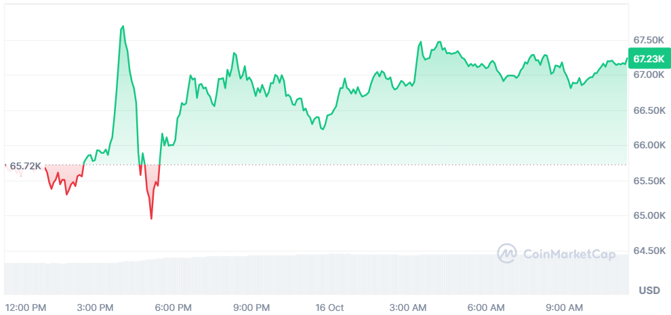671x315 pixels.
Task: Click the 65.72K opening price label
Action: point(25,166)
